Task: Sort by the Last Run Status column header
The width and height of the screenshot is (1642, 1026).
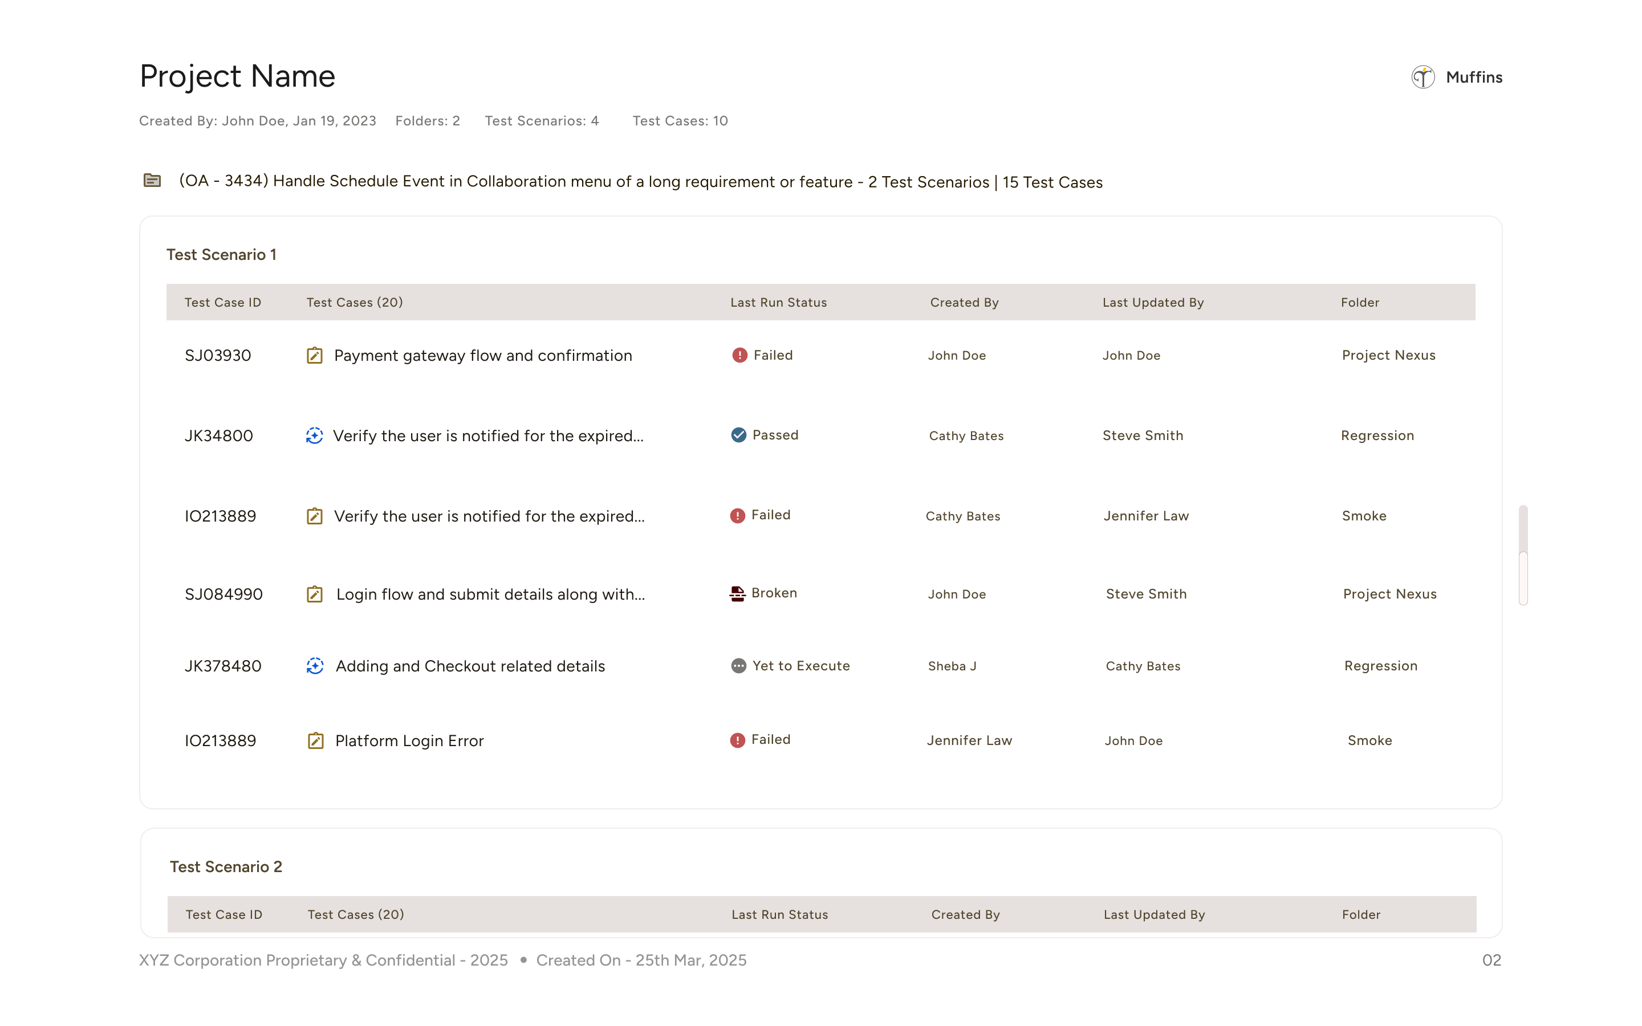Action: [778, 302]
